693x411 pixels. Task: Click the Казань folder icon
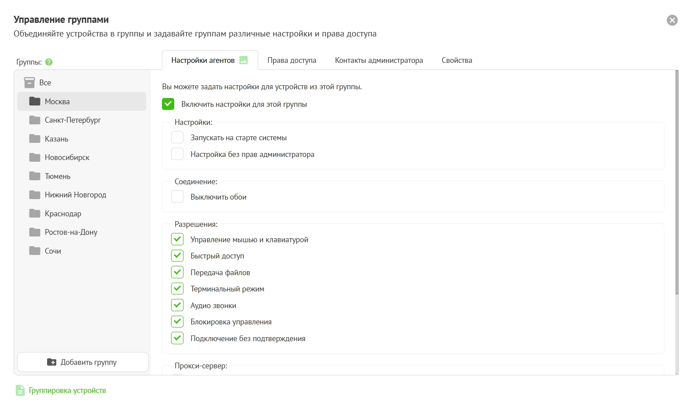click(35, 139)
